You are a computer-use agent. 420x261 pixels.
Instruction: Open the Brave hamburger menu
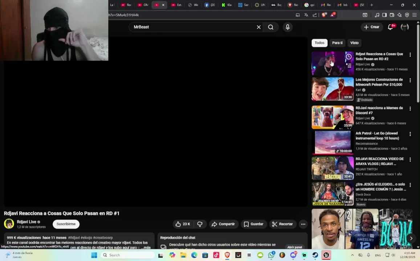tap(415, 15)
